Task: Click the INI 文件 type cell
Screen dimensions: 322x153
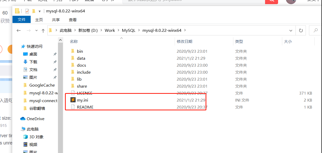Action: (x=242, y=100)
